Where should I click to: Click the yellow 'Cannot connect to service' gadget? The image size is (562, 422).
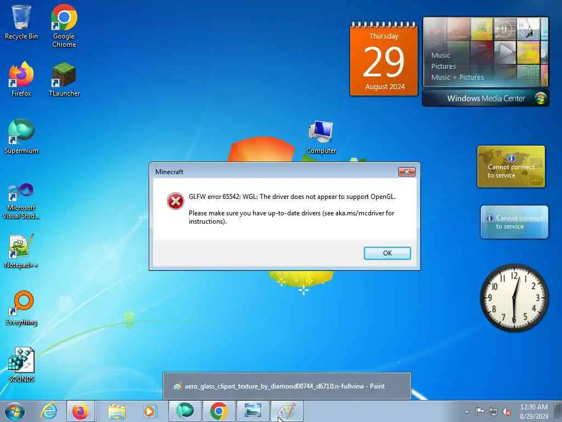[x=511, y=166]
